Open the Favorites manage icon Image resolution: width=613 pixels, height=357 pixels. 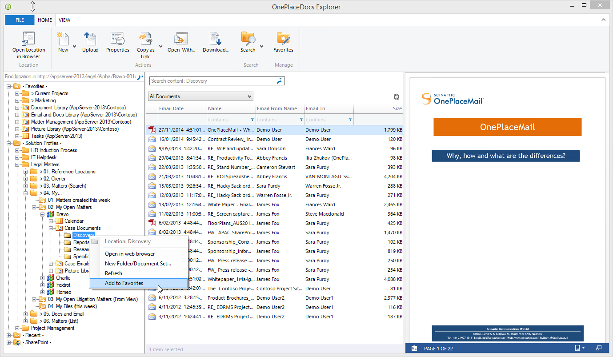tap(283, 39)
